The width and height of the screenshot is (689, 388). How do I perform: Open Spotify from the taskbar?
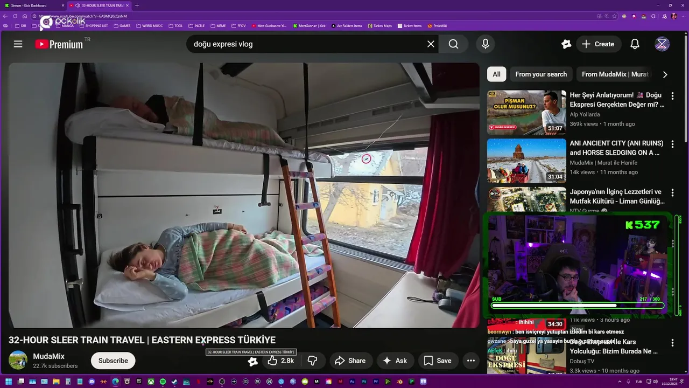[163, 382]
